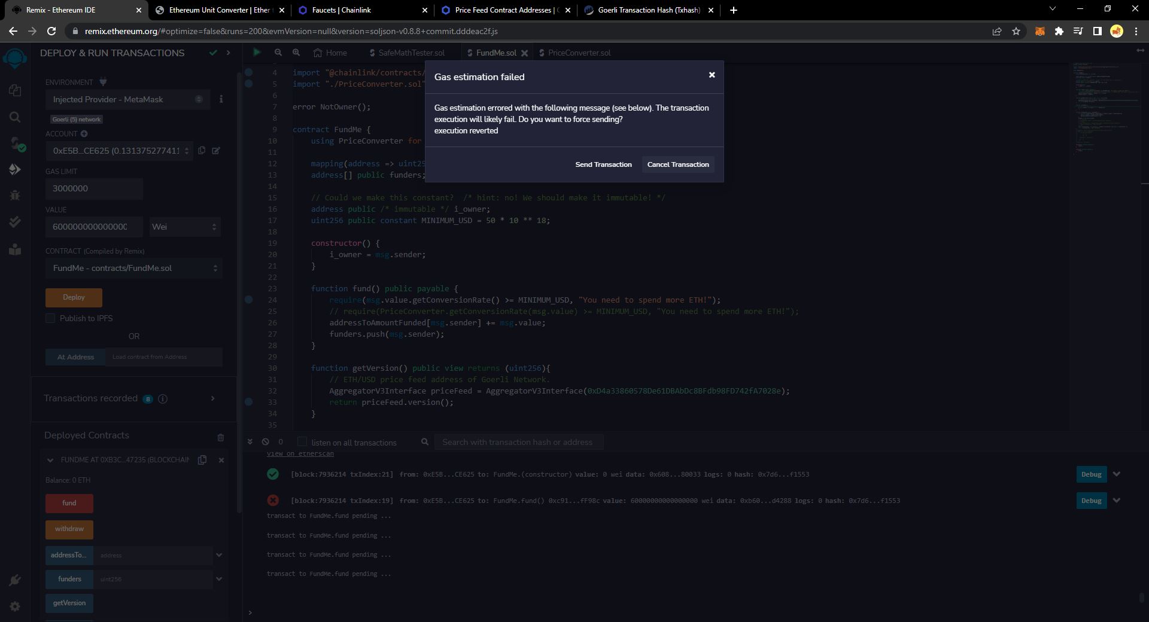
Task: Open the Search panel in the sidebar
Action: point(15,117)
